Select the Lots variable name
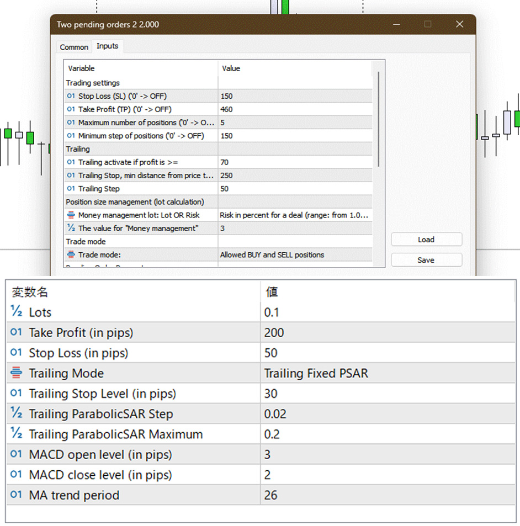 tap(40, 312)
